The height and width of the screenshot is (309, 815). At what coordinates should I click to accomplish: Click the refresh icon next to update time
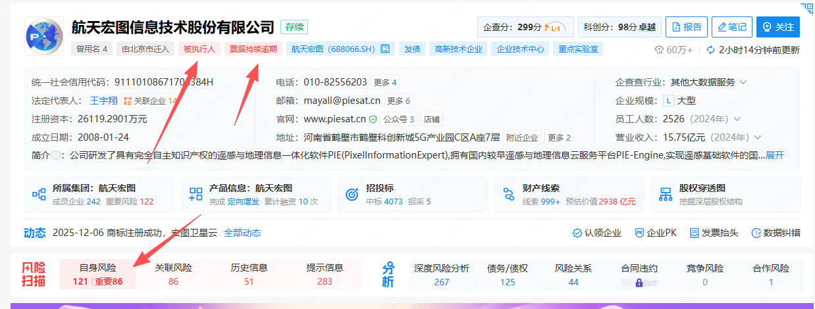click(710, 49)
